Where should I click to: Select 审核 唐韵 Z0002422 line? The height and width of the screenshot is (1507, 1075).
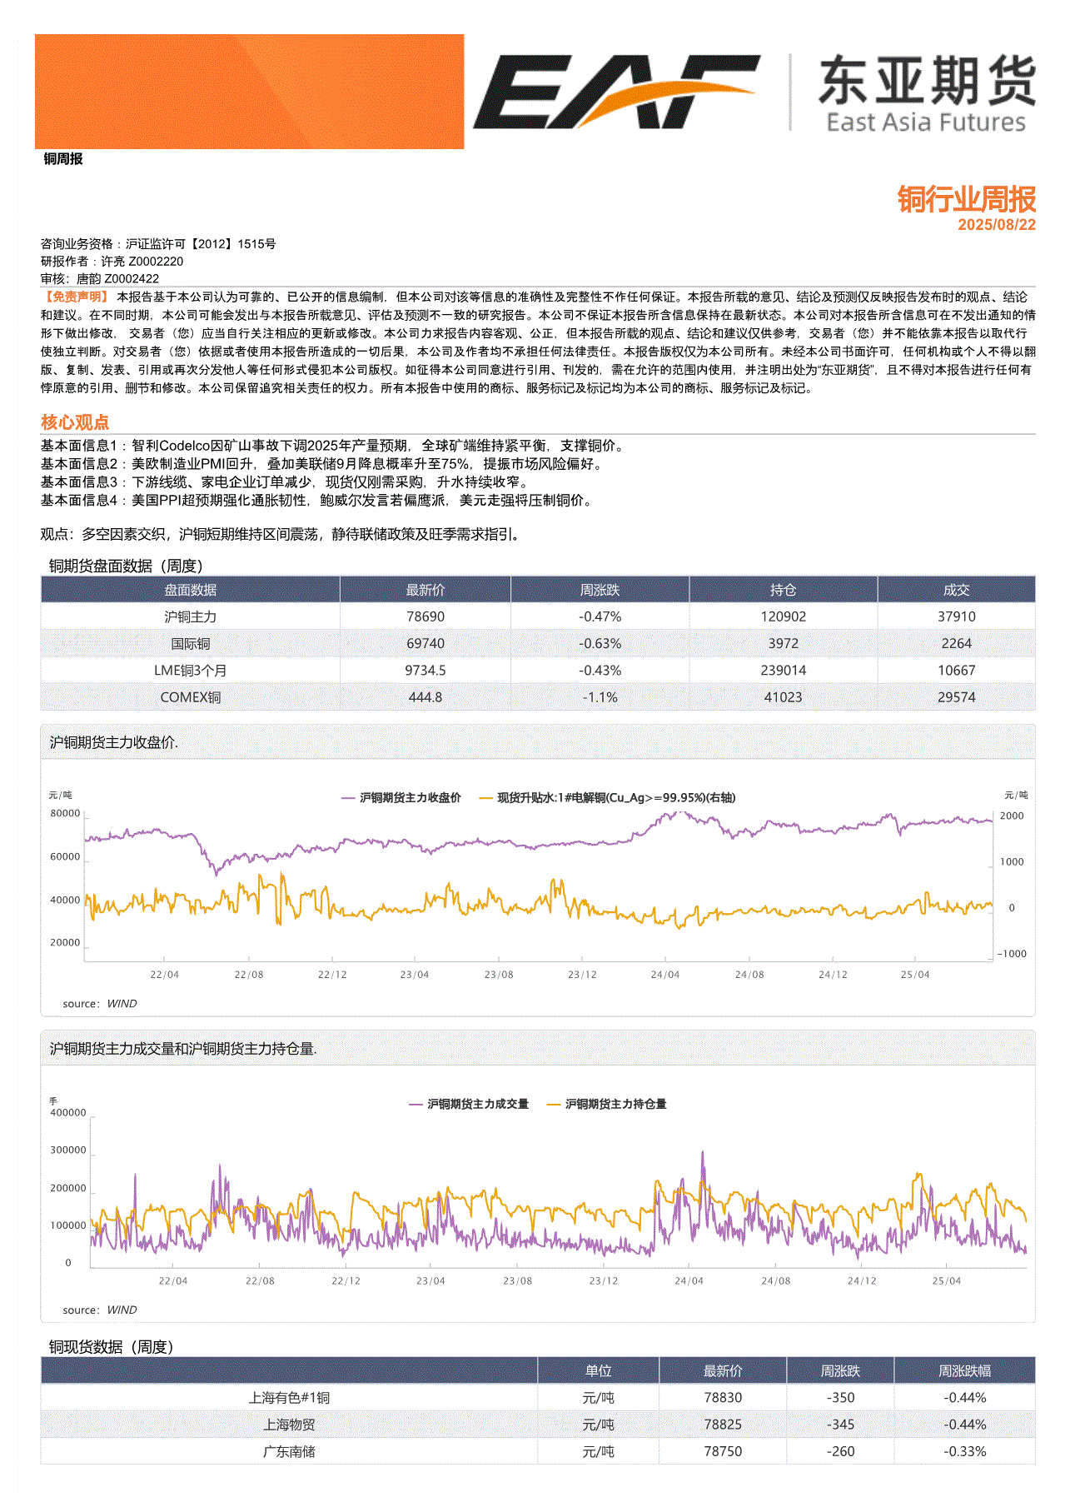click(100, 278)
